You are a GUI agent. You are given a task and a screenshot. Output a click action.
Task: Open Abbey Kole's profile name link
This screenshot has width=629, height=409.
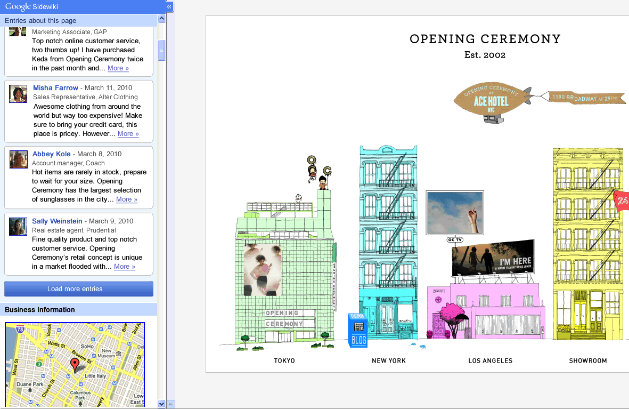point(51,154)
